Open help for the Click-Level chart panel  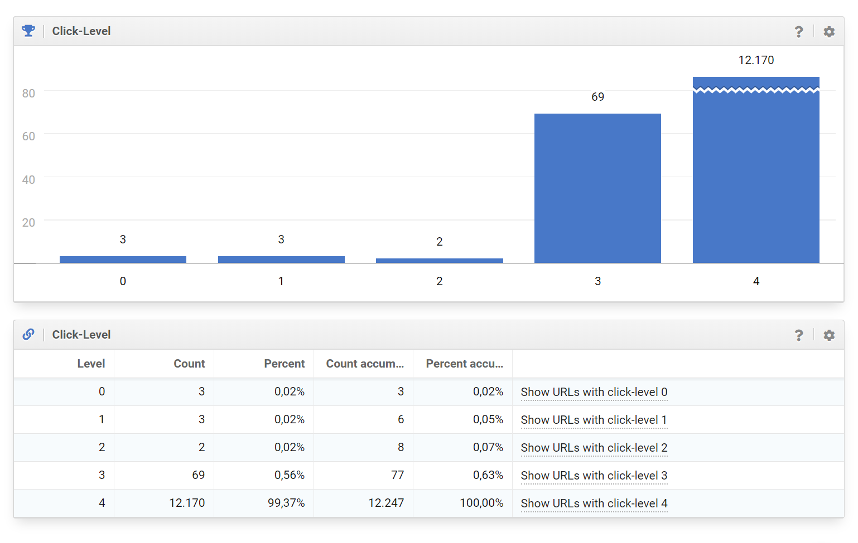799,32
